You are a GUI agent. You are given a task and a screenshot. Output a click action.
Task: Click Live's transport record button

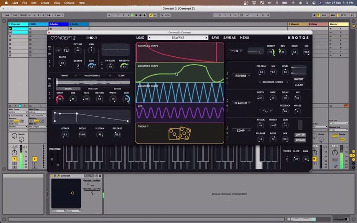pyautogui.click(x=140, y=15)
